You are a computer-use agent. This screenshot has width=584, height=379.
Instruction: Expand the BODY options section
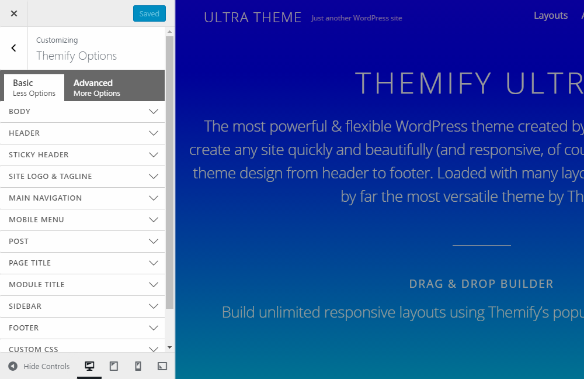(82, 111)
